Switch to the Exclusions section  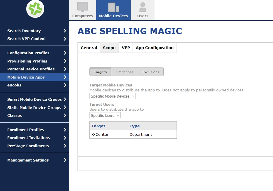(x=151, y=72)
